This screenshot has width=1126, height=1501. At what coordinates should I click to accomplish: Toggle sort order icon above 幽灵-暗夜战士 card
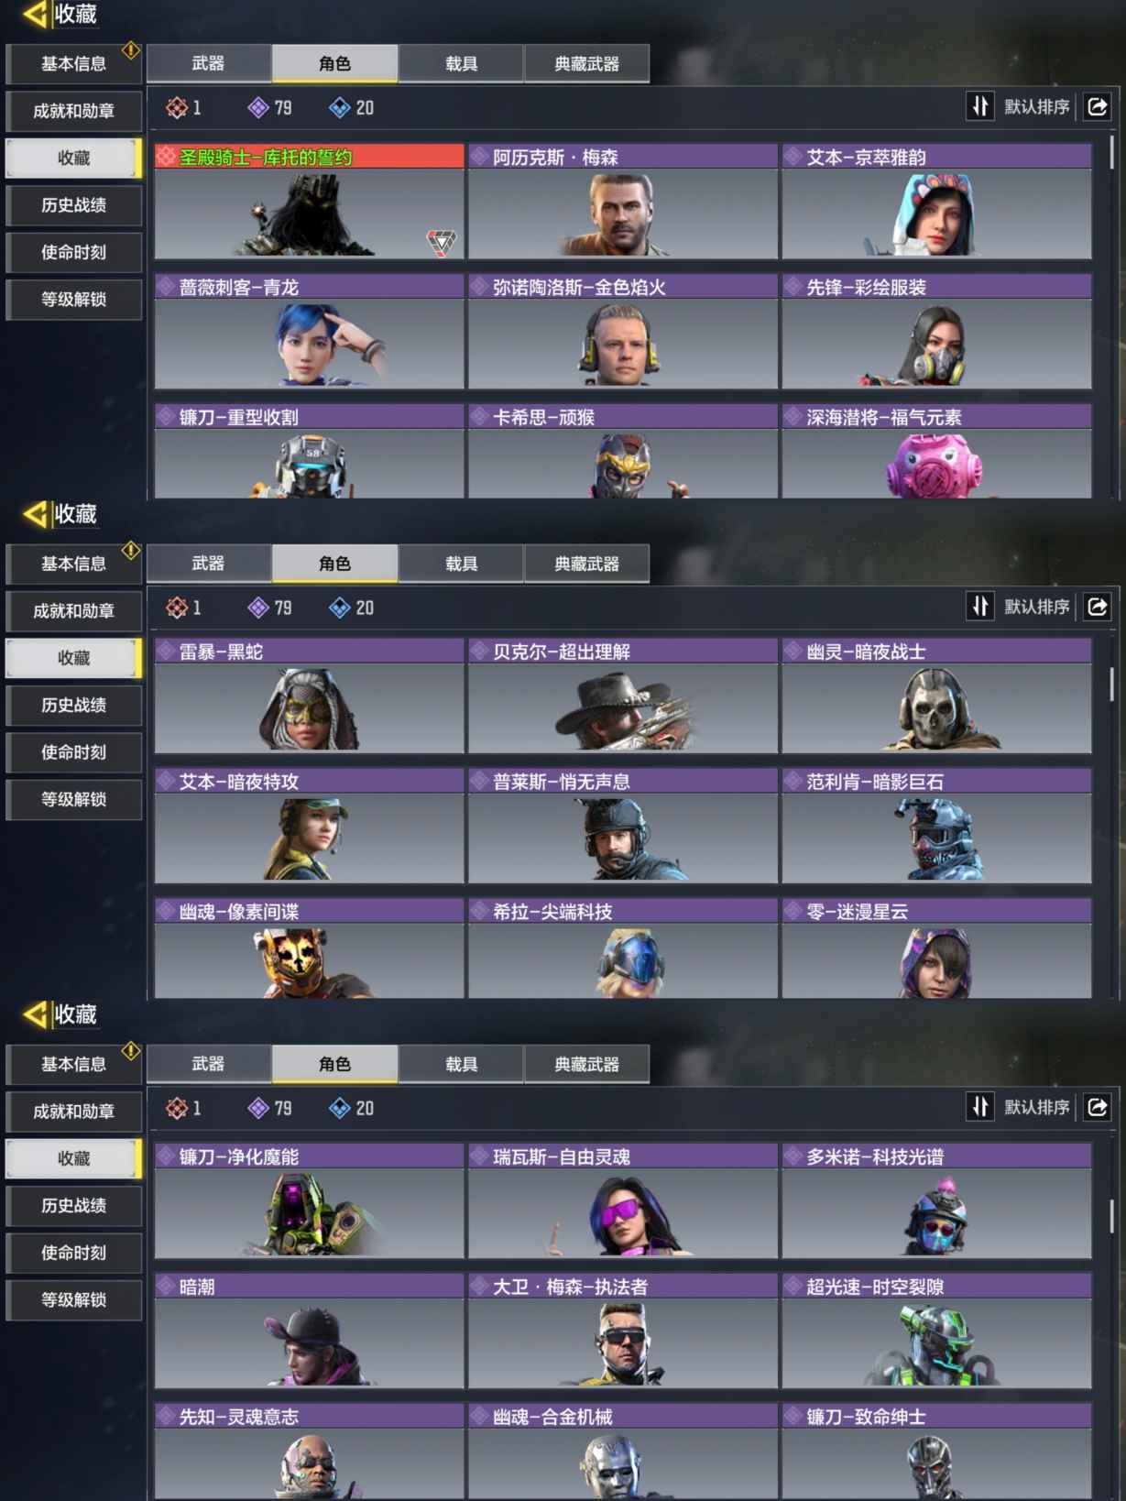pyautogui.click(x=980, y=607)
